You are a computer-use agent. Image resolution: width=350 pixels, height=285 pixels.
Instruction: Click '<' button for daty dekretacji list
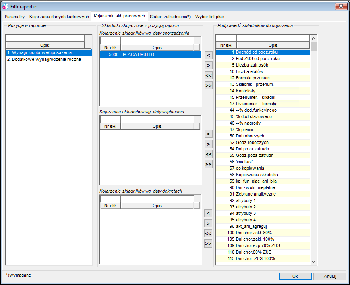click(208, 213)
